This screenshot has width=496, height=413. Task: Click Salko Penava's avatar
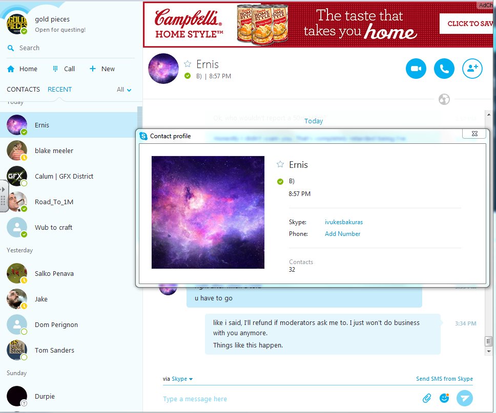pyautogui.click(x=17, y=273)
